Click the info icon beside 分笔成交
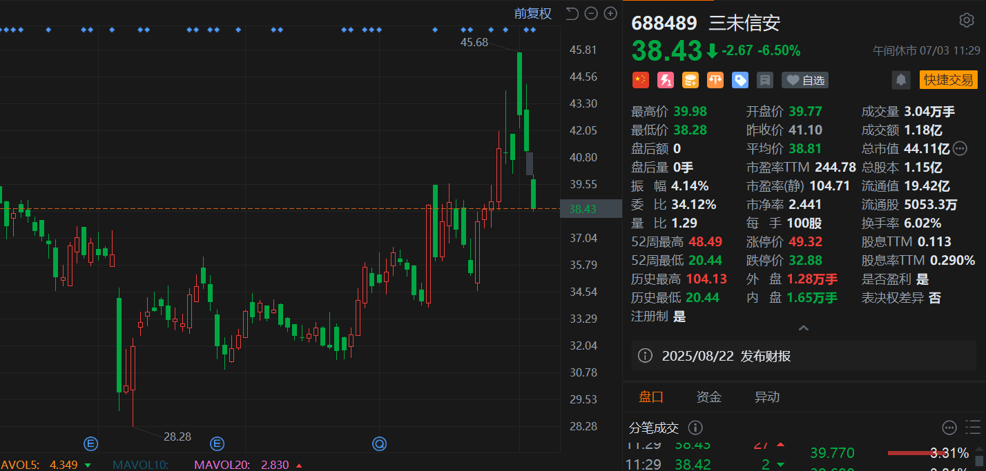Screen dimensions: 986x471 pos(695,428)
